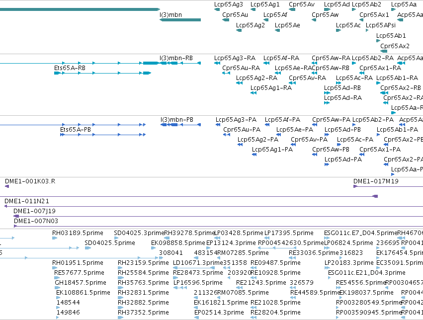Click the RH23159.5prime EST
The height and width of the screenshot is (320, 423).
pos(143,263)
